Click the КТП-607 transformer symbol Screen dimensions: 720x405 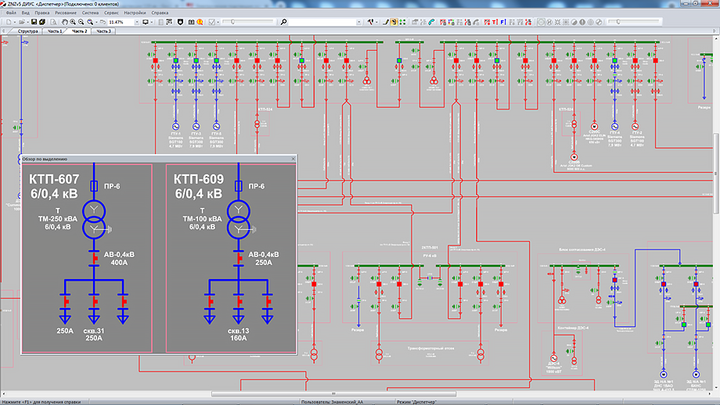click(x=94, y=219)
